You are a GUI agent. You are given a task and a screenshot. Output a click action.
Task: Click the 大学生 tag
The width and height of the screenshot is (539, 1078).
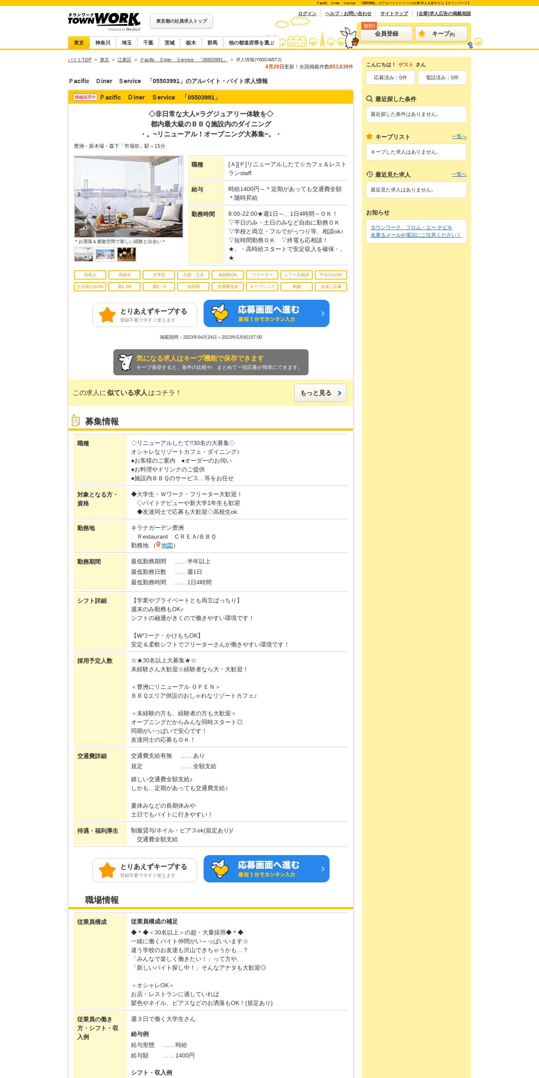[159, 275]
